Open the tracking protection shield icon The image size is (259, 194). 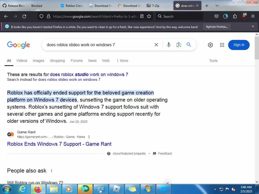[41, 16]
